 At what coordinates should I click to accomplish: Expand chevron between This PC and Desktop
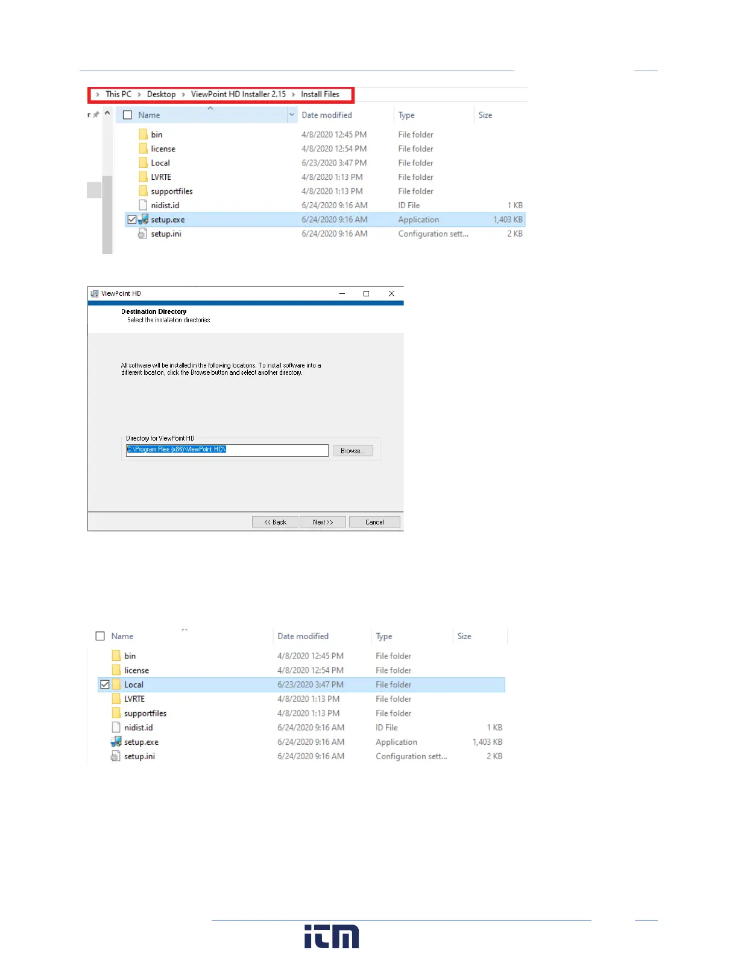pos(139,95)
